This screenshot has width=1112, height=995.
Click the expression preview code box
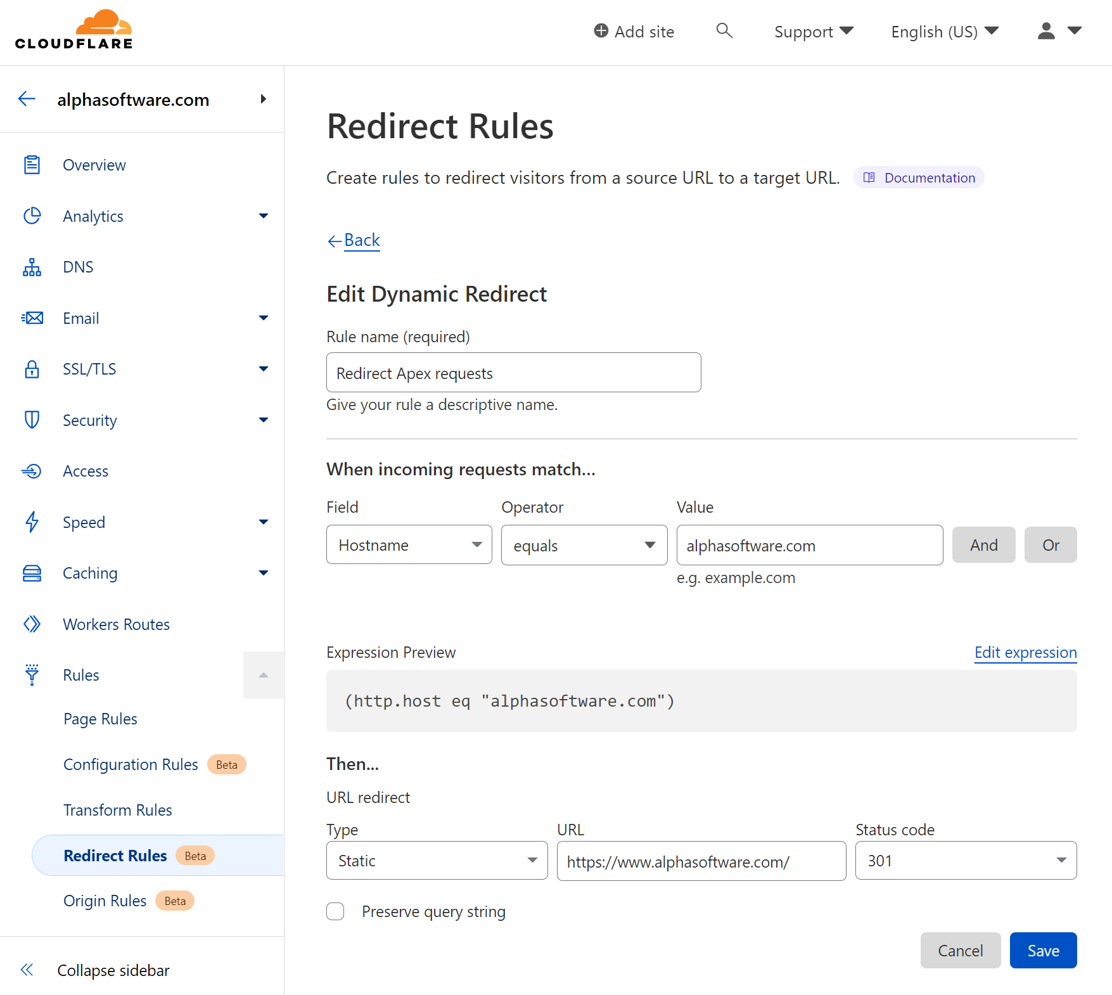coord(701,701)
